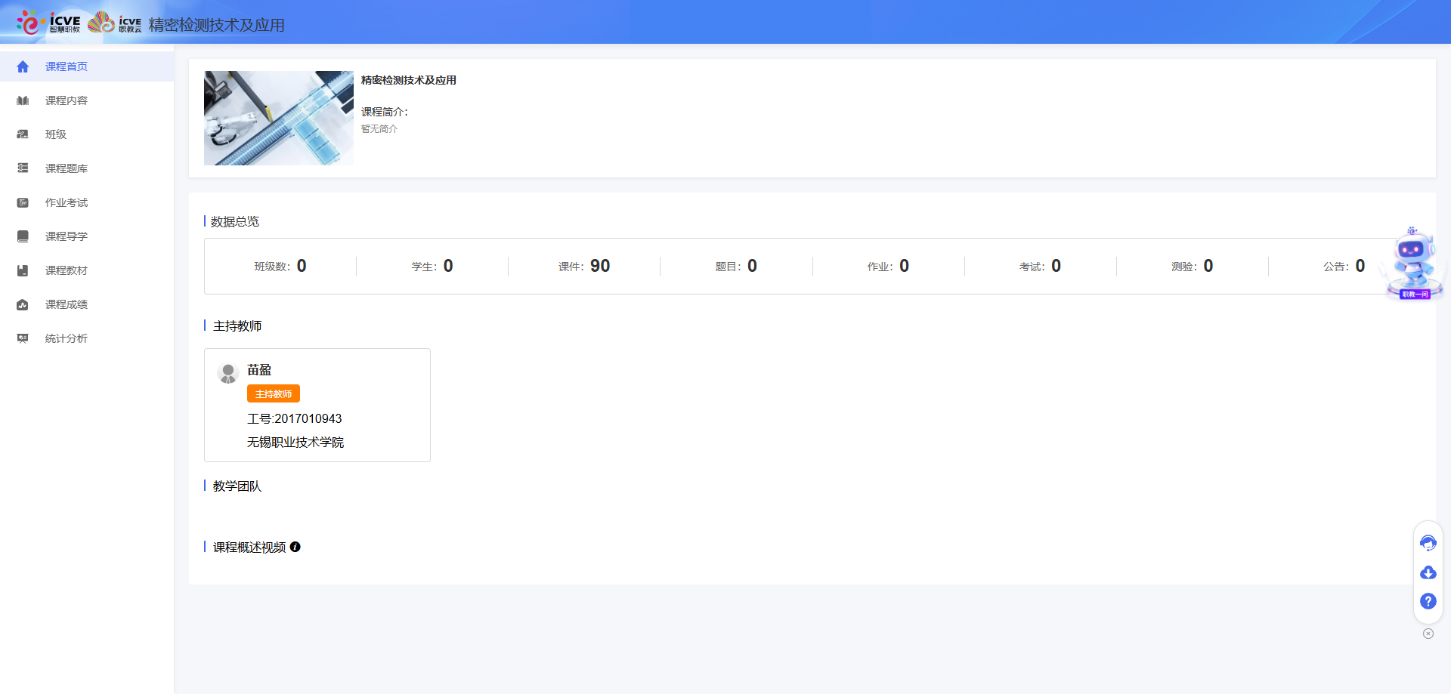
Task: Click the book icon beside 课程内容
Action: pyautogui.click(x=23, y=100)
